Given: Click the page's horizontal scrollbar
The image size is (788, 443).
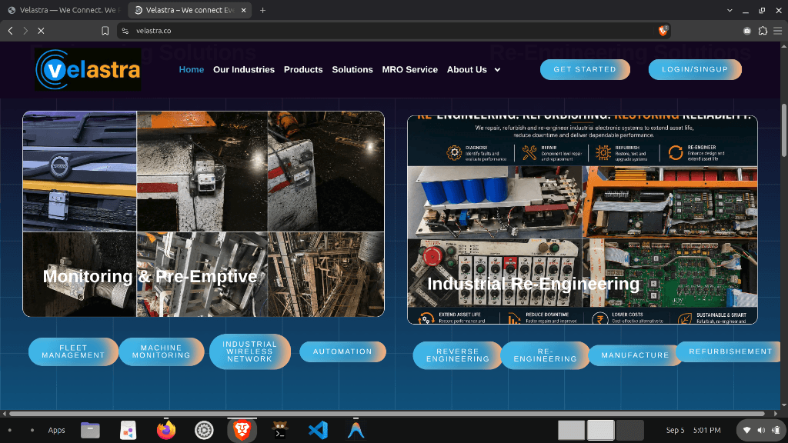Looking at the screenshot, I should [387, 414].
